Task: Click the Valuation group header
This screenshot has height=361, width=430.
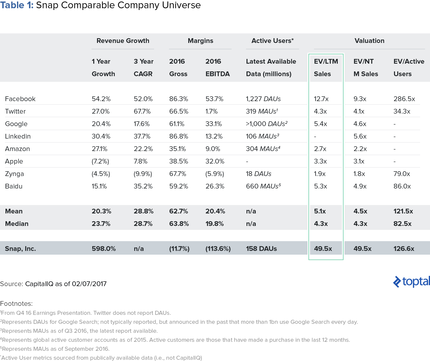Action: click(x=369, y=41)
